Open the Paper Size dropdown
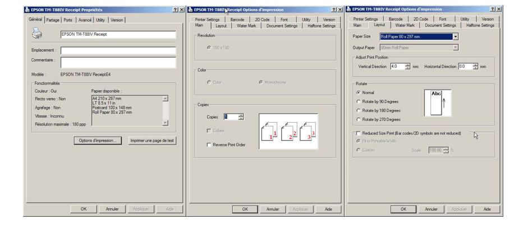 point(456,36)
